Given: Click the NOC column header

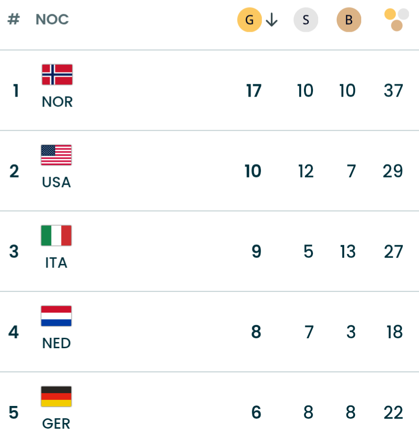Looking at the screenshot, I should 52,20.
